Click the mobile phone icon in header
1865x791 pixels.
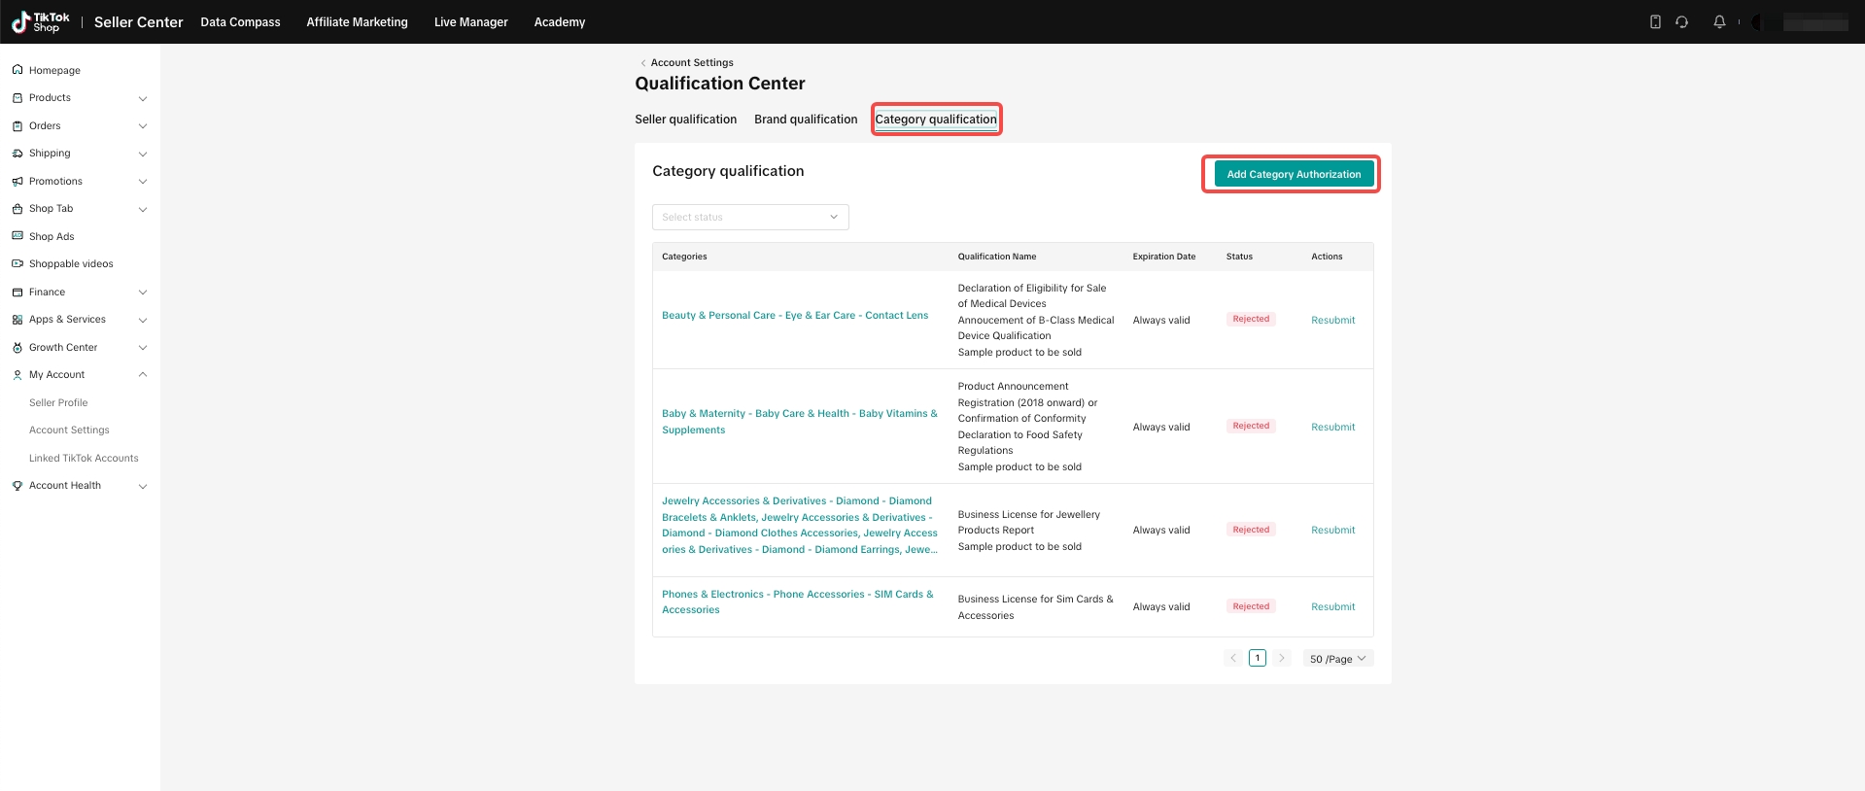[x=1655, y=21]
